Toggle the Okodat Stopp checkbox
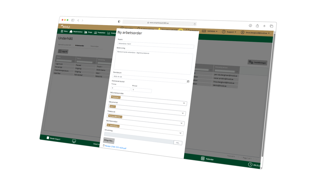313x176 pixels. [48, 138]
